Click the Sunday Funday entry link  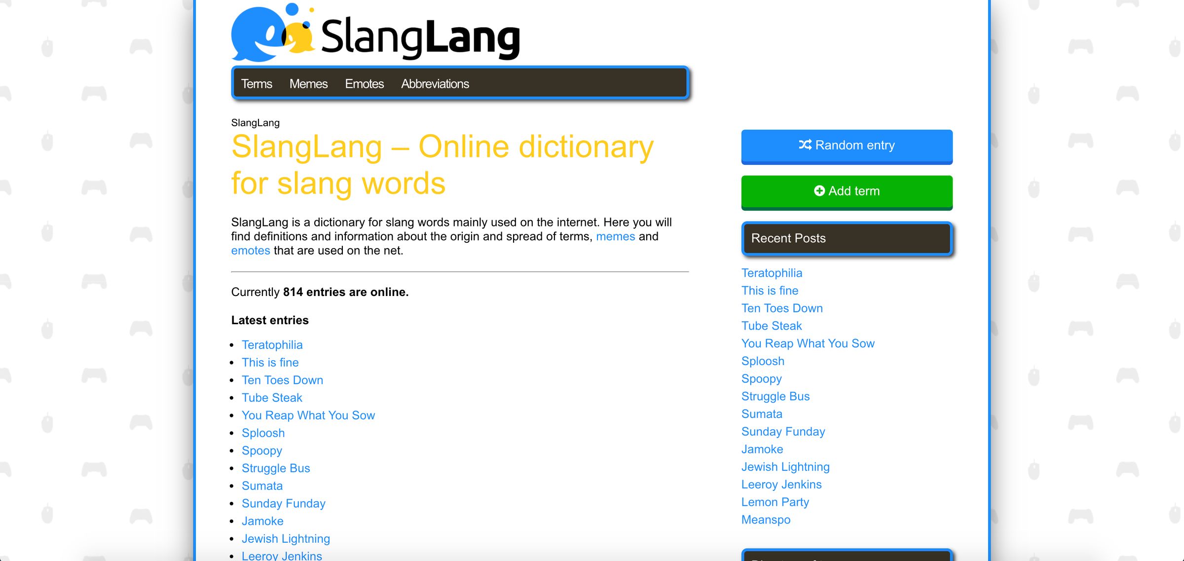[283, 503]
